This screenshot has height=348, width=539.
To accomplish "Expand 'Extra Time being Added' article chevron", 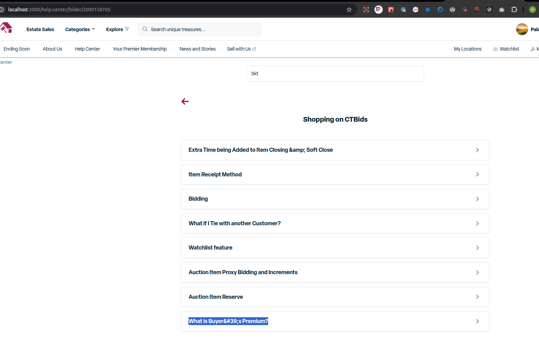I will (477, 150).
